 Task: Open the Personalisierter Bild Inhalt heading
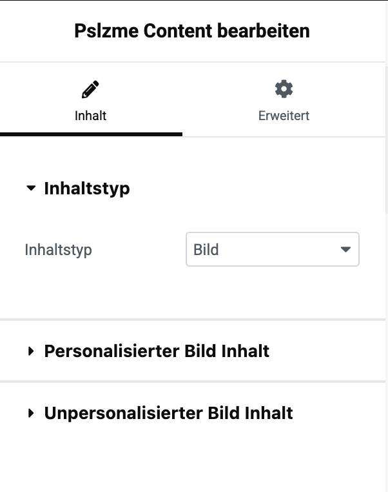[157, 351]
